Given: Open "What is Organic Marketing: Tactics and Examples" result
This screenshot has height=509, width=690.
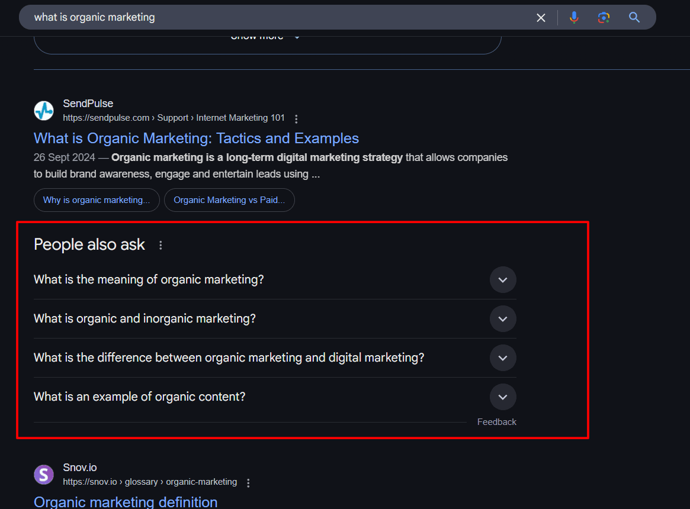Looking at the screenshot, I should point(196,138).
